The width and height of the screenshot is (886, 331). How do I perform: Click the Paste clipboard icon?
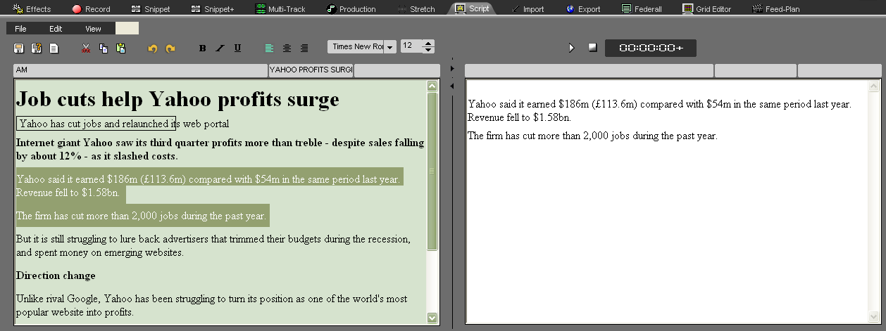pyautogui.click(x=120, y=48)
